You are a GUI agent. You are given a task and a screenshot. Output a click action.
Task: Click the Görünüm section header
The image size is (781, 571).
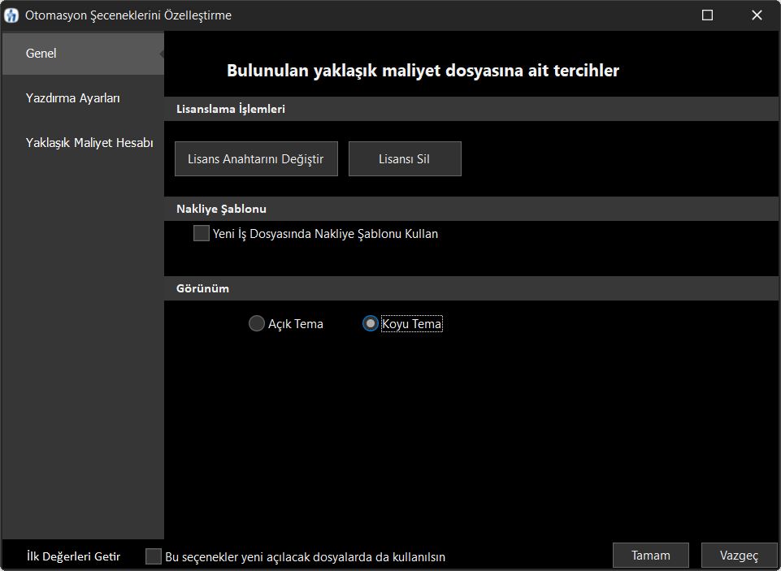[x=471, y=288]
